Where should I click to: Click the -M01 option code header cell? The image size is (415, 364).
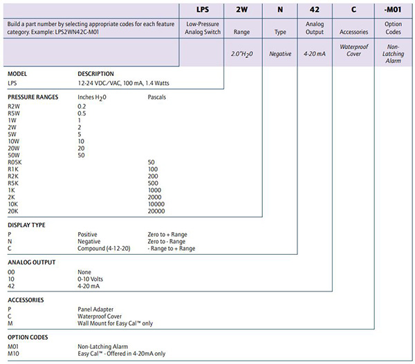click(392, 12)
